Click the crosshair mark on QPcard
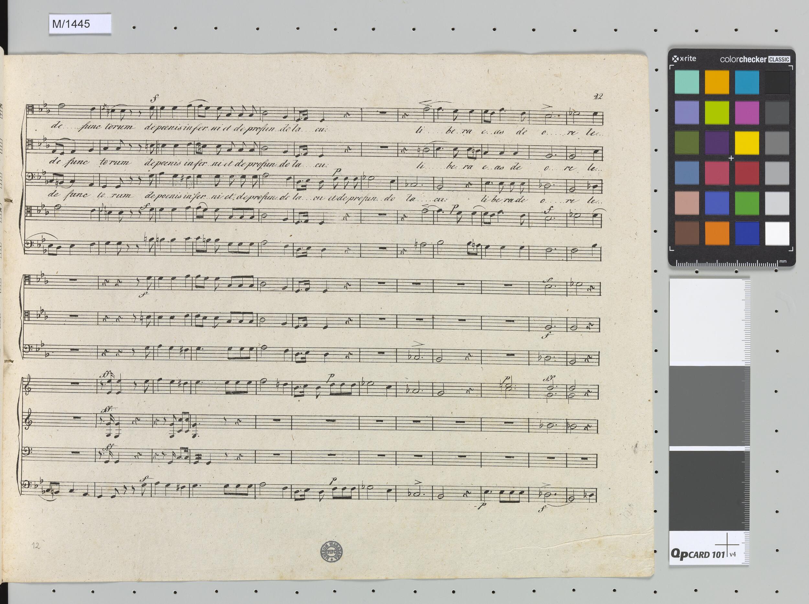Viewport: 809px width, 604px height. [x=727, y=545]
